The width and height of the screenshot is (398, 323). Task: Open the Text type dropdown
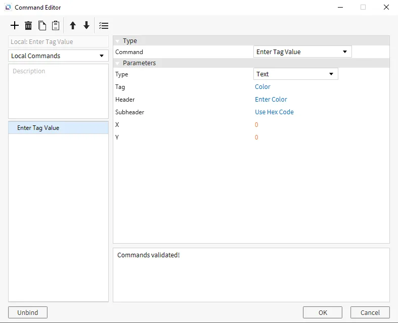295,74
